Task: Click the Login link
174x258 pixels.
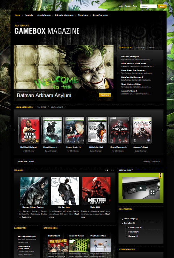Action: pos(121,6)
